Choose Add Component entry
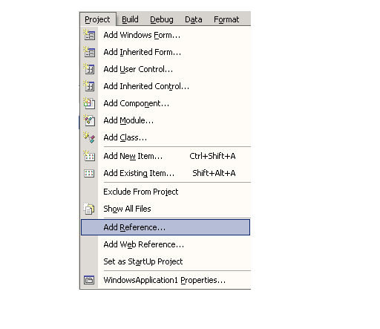Screen dimensions: 380x329 [x=166, y=103]
